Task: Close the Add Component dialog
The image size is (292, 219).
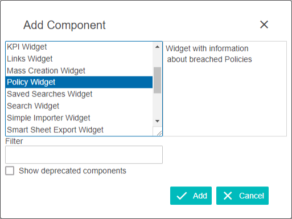Action: click(x=264, y=25)
